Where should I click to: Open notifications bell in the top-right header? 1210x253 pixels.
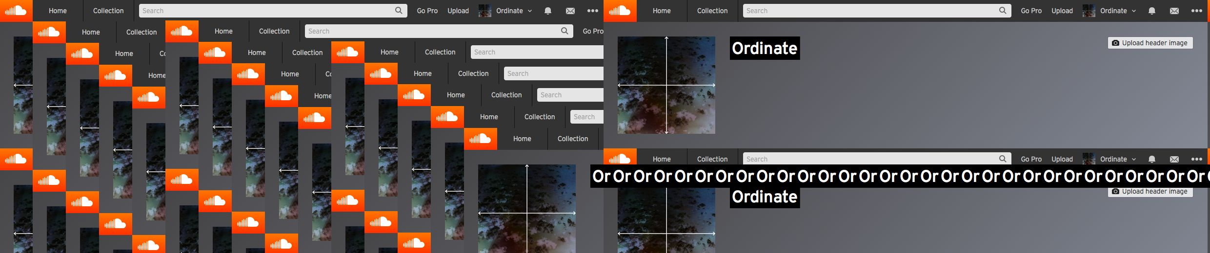(1152, 11)
